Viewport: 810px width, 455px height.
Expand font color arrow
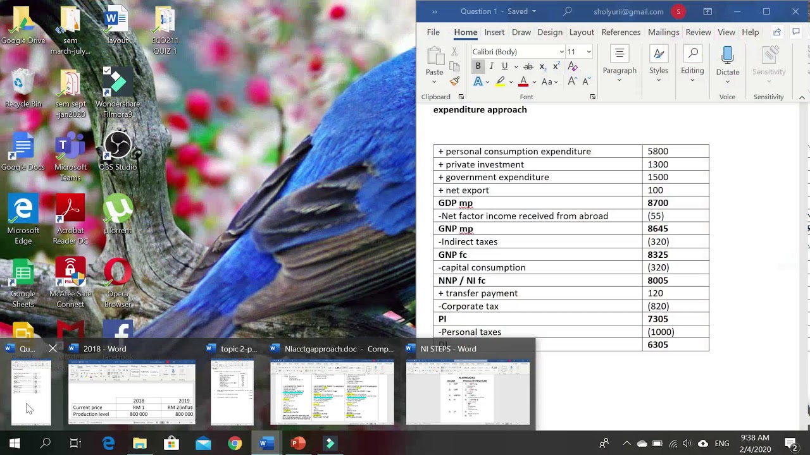534,82
